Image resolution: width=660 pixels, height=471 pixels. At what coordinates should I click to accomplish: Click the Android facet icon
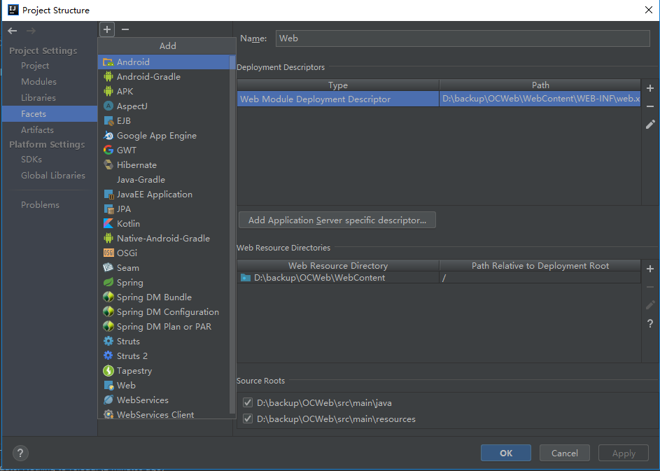108,62
